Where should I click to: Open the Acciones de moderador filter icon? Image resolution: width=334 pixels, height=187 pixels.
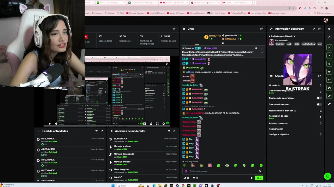point(169,131)
